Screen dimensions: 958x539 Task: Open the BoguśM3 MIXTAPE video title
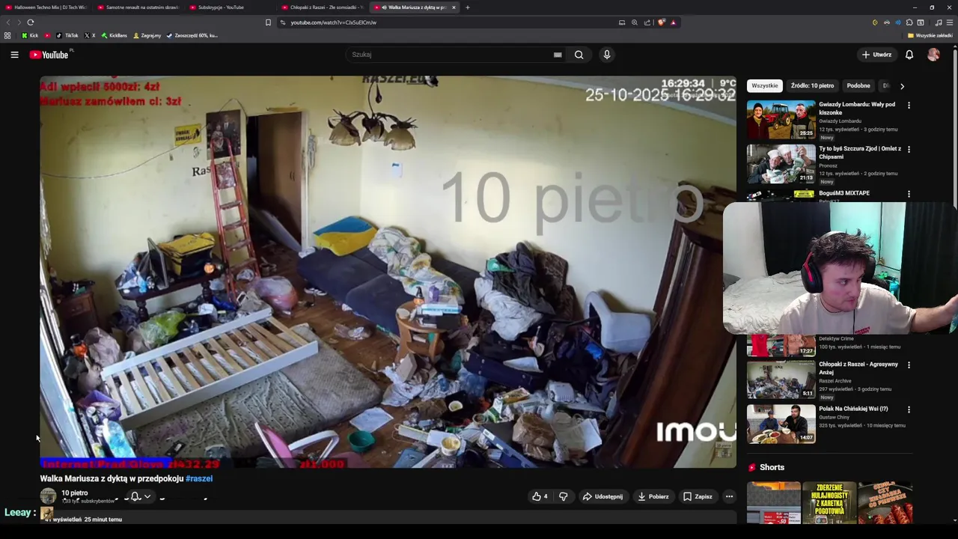pos(844,193)
